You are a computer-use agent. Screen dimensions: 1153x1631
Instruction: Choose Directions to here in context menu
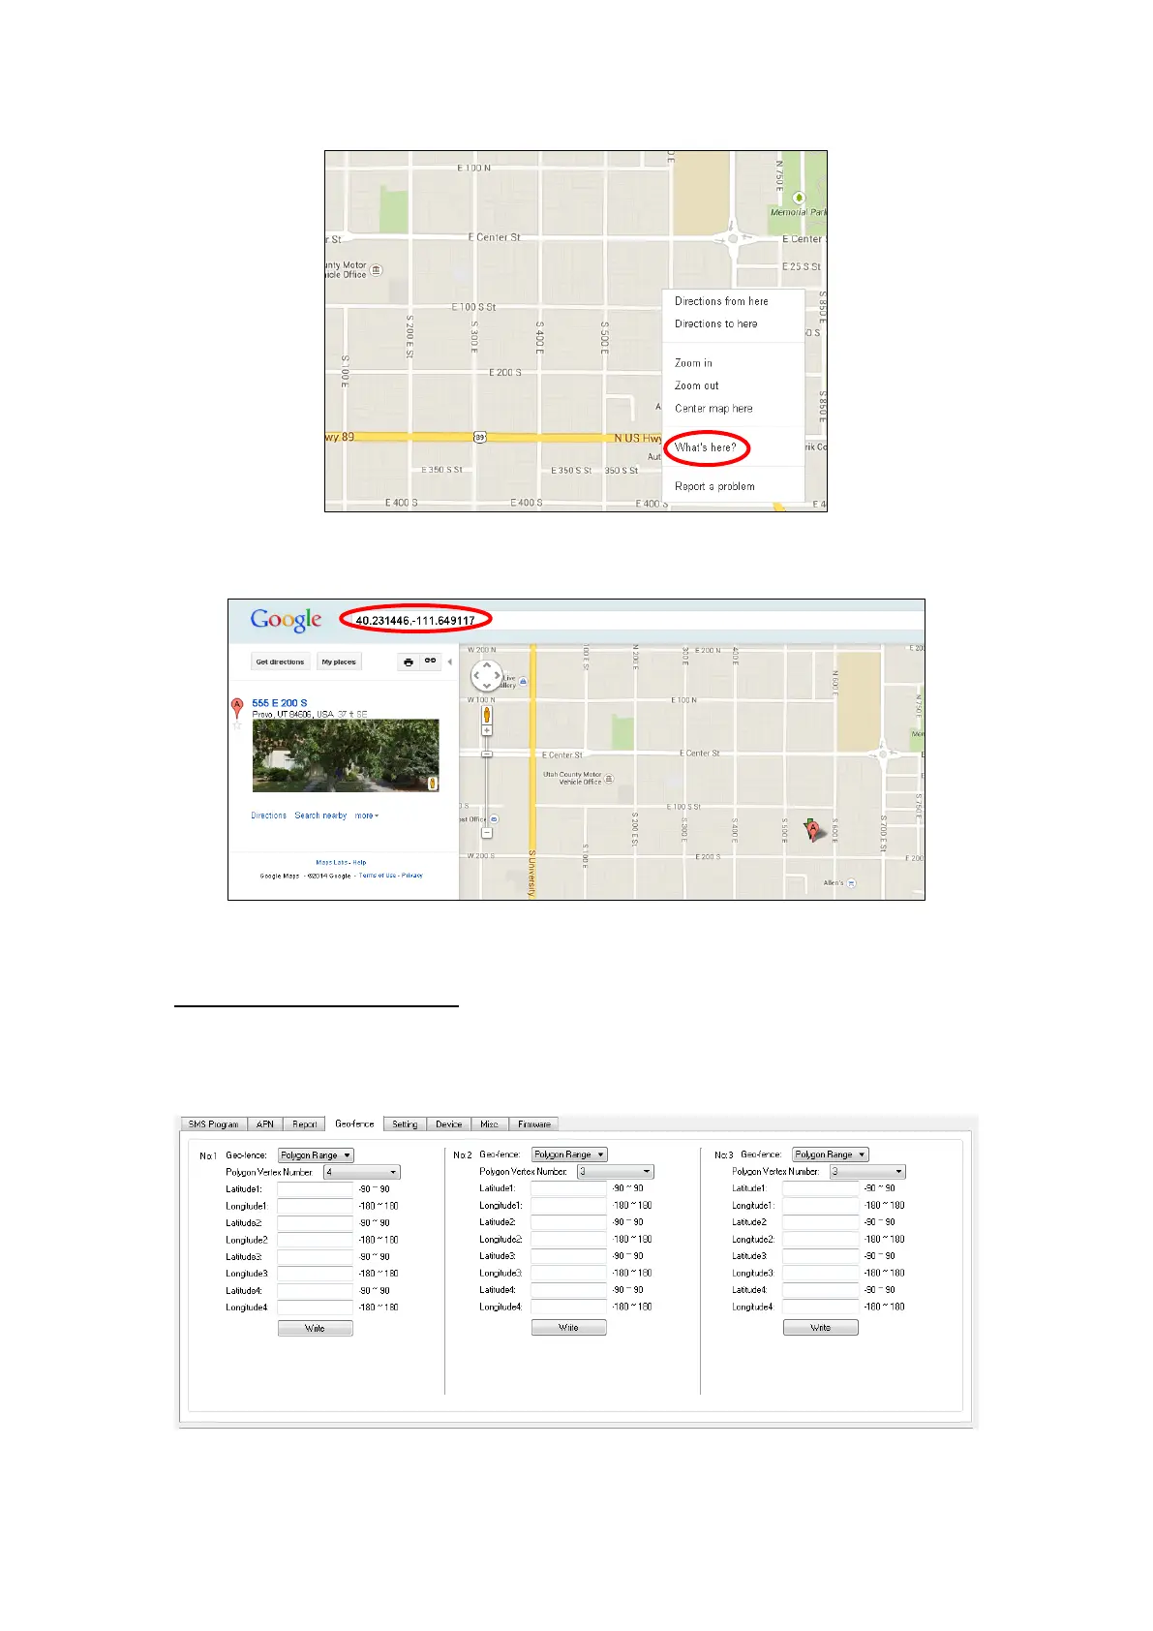(x=715, y=323)
